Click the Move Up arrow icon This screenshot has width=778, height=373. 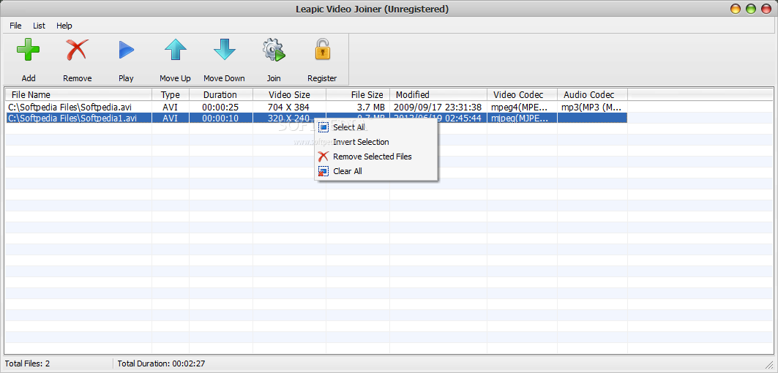(175, 50)
